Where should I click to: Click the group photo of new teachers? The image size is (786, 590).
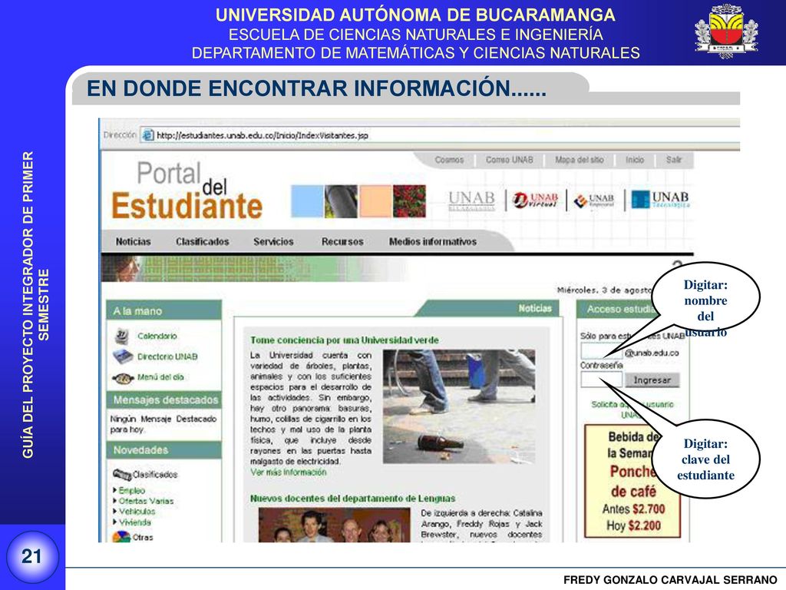(335, 525)
